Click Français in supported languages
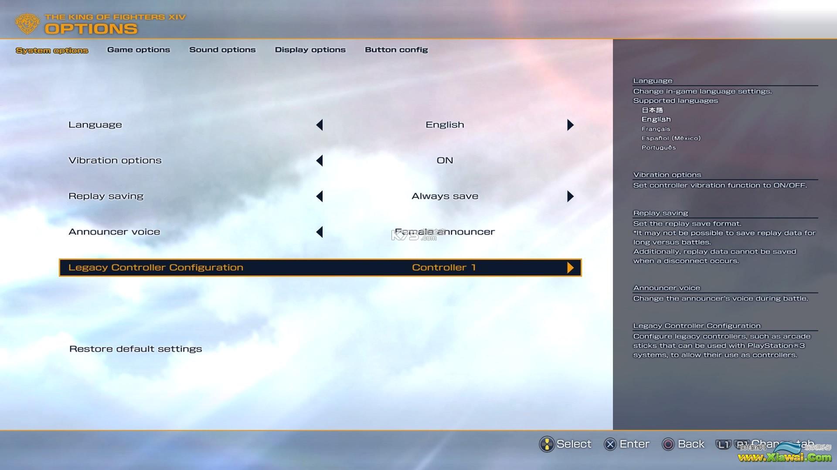The width and height of the screenshot is (837, 470). click(x=656, y=129)
